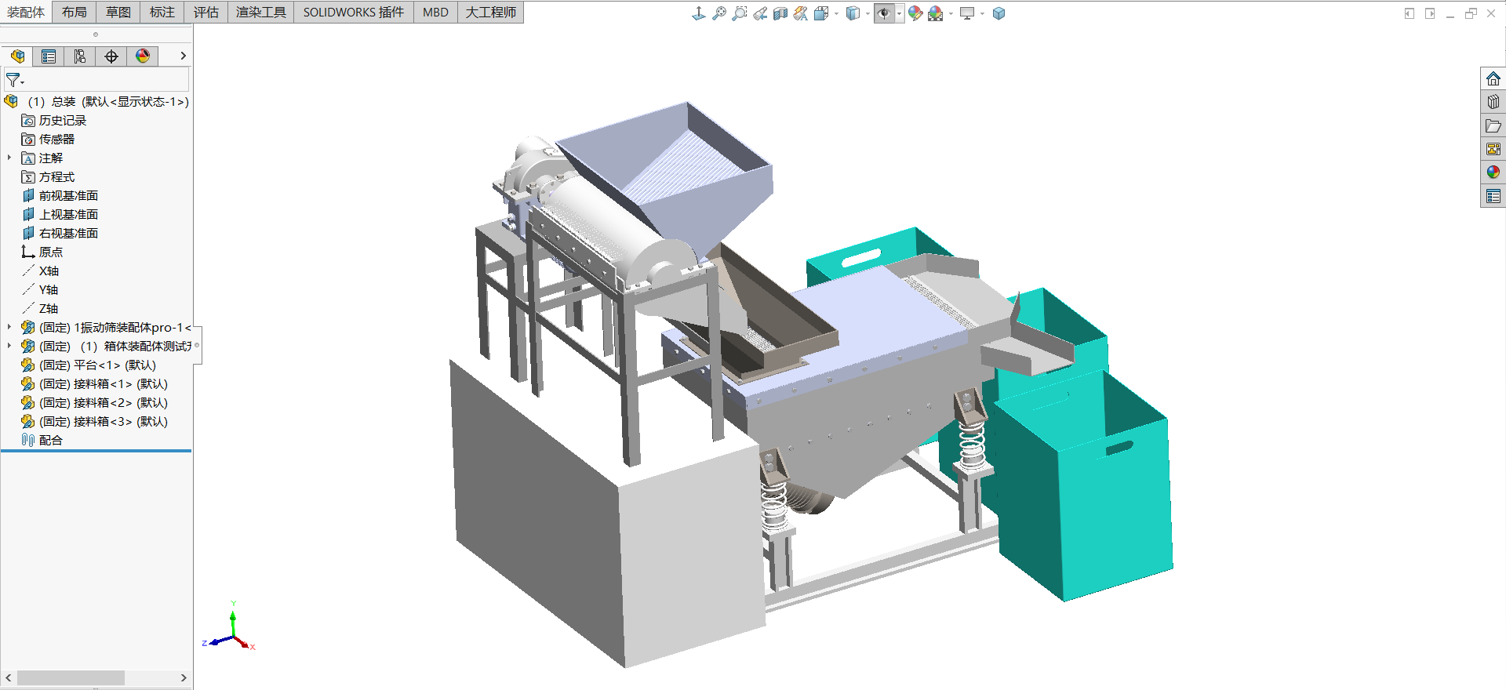The height and width of the screenshot is (690, 1506).
Task: Open the File Explorer task pane icon
Action: [x=1493, y=125]
